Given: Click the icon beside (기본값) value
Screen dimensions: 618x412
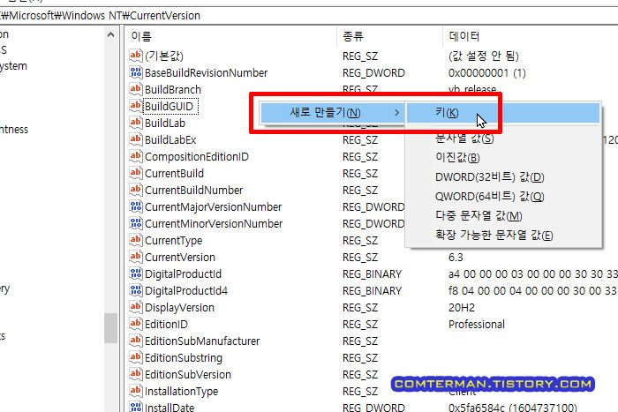Looking at the screenshot, I should (x=136, y=56).
